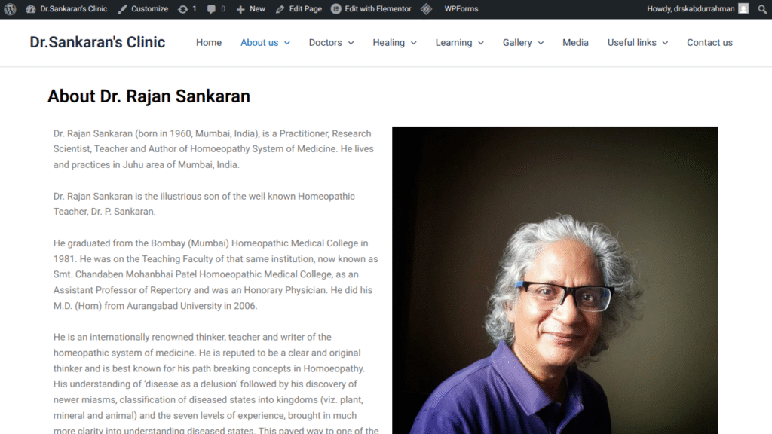This screenshot has height=434, width=772.
Task: Click the Dr.Sankaran's Clinic site title
Action: coord(97,42)
